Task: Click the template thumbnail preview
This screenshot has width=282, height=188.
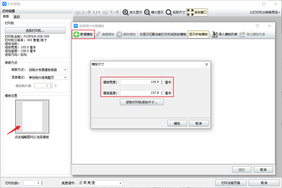Action: coord(32,117)
